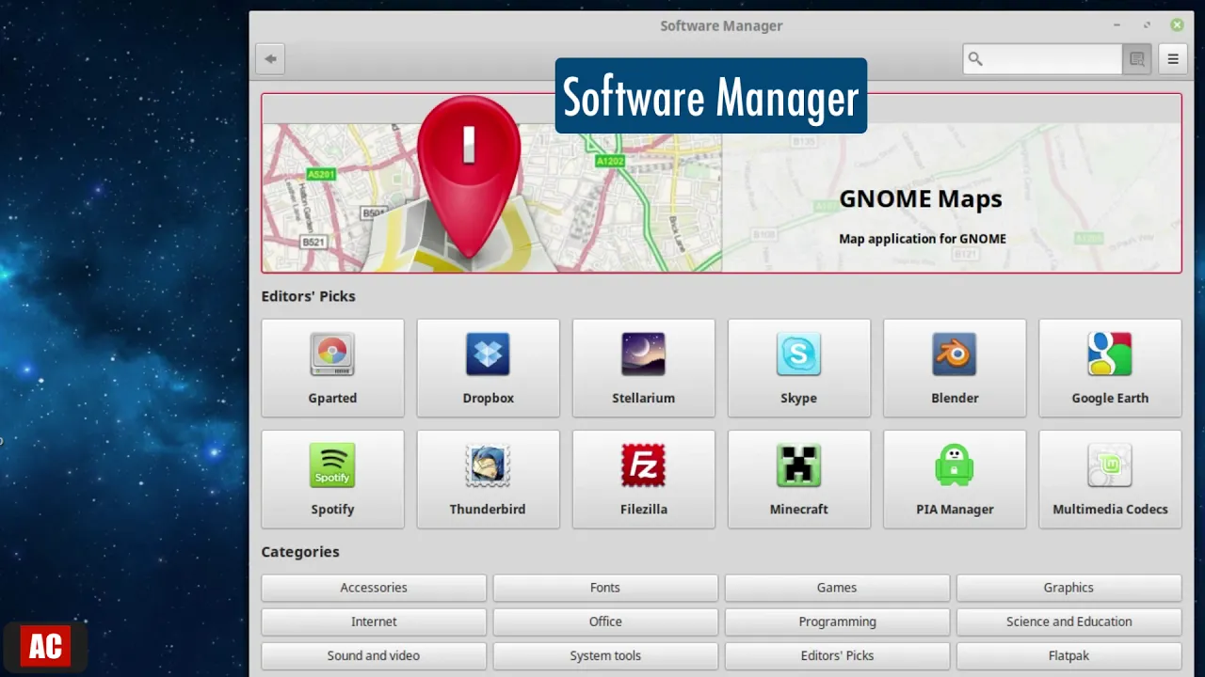Open the Filezilla app tile
This screenshot has width=1205, height=677.
coord(643,479)
